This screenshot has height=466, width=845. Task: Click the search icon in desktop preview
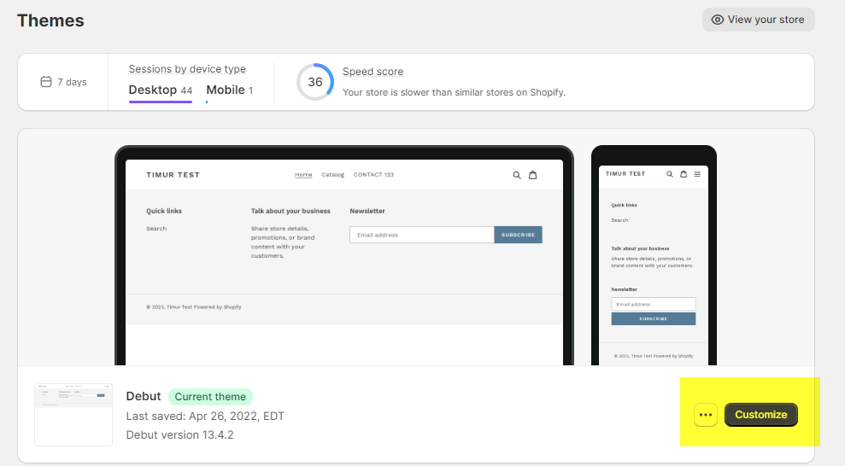point(517,175)
